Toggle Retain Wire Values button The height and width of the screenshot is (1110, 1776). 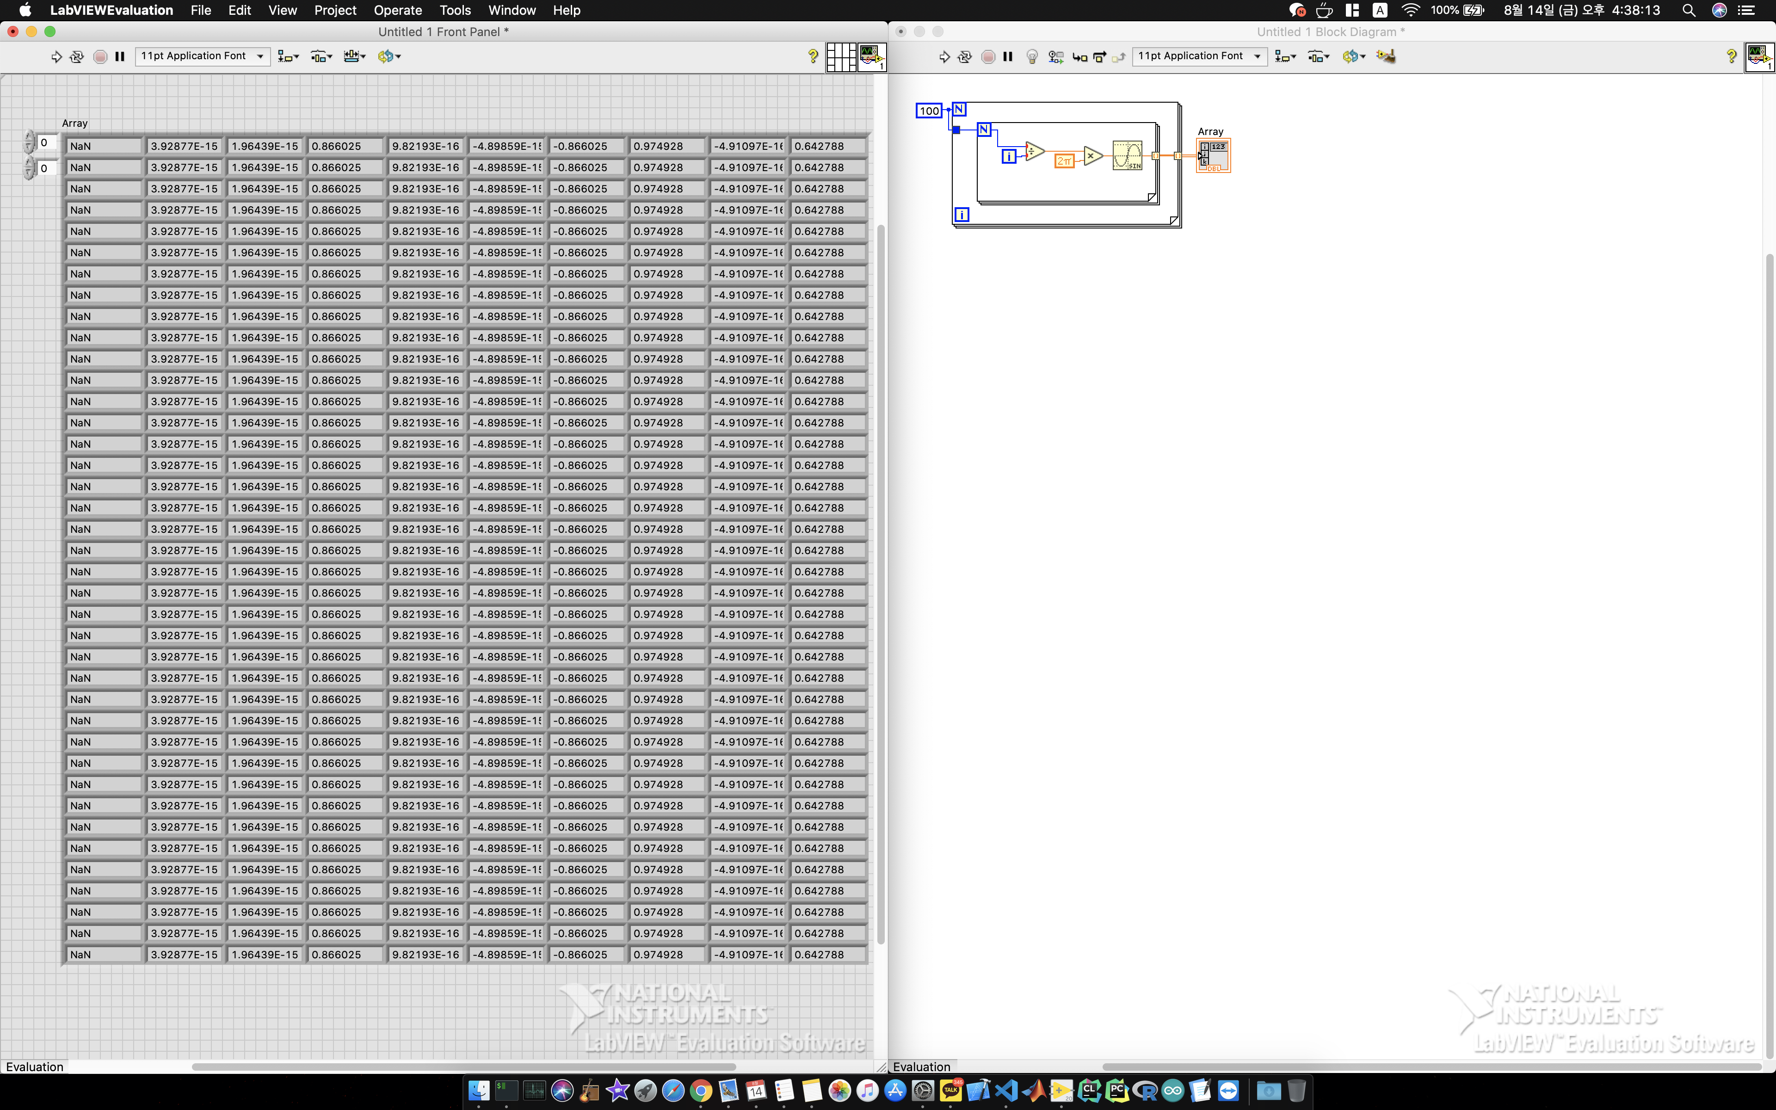pos(1056,56)
